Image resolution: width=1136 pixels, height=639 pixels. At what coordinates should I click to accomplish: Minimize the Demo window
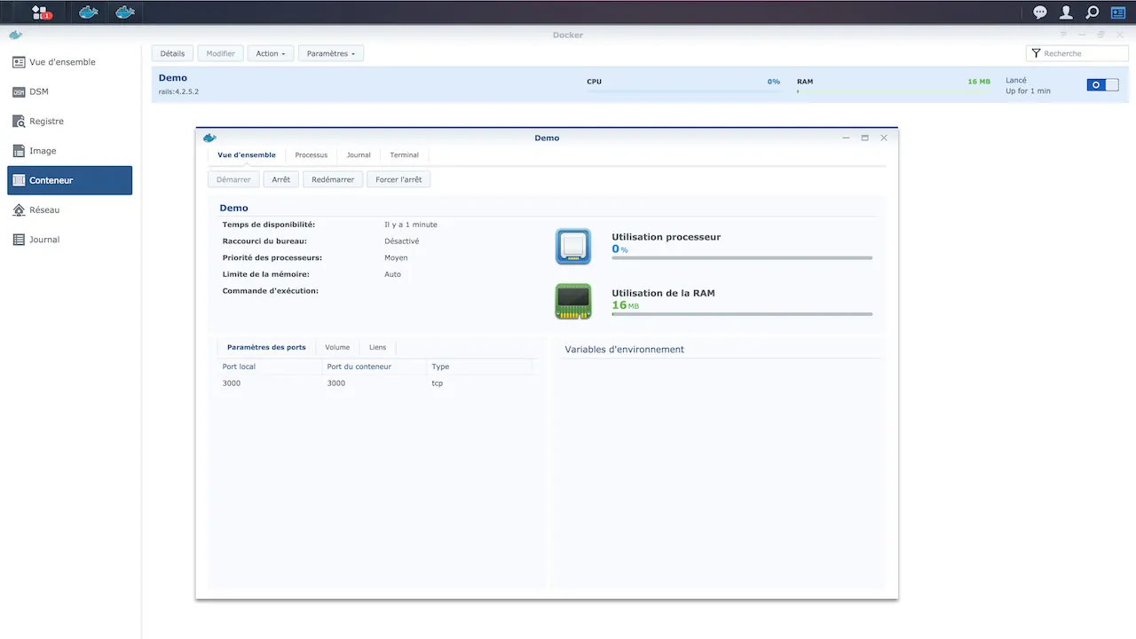pyautogui.click(x=846, y=138)
